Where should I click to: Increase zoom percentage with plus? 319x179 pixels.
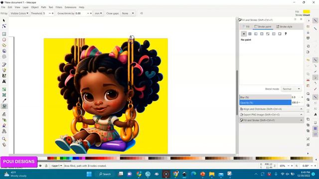[292, 166]
